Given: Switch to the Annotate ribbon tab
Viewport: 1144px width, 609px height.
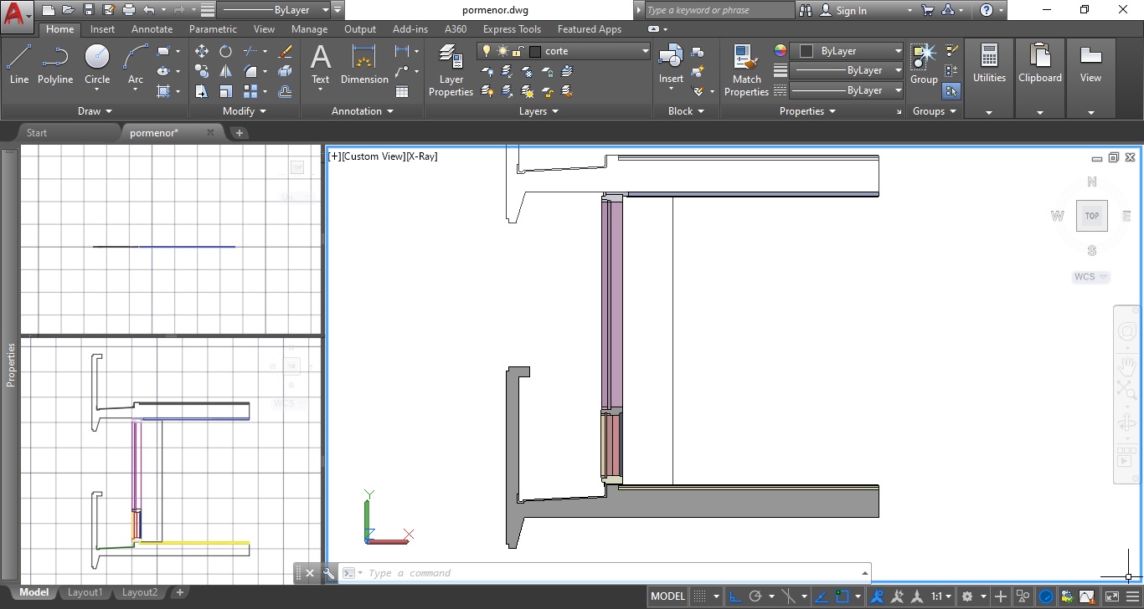Looking at the screenshot, I should tap(152, 28).
